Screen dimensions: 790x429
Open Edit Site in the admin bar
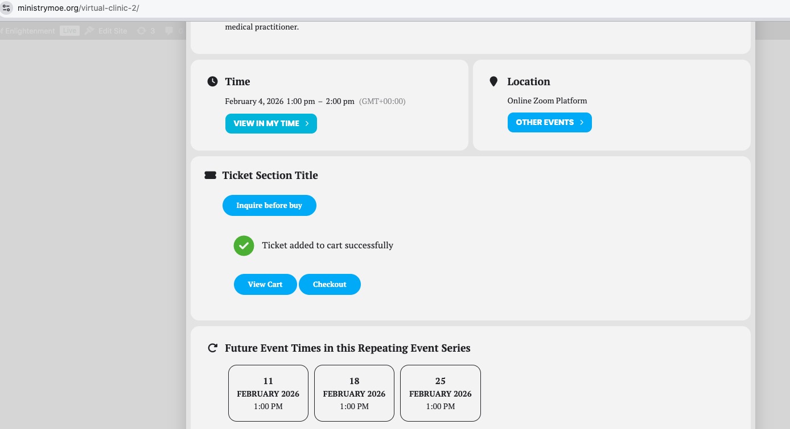point(112,31)
